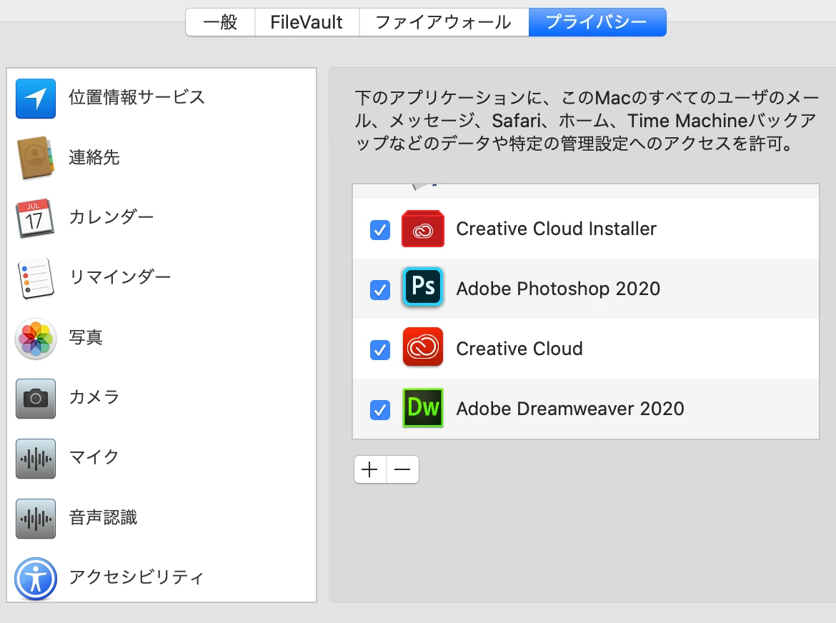Screen dimensions: 836x623
Task: Click the Creative Cloud Installer app icon
Action: click(423, 229)
